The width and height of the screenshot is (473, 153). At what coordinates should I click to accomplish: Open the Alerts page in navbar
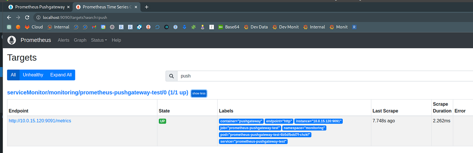64,40
